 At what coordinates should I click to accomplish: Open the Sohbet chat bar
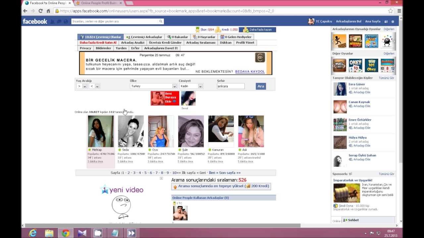click(x=368, y=220)
